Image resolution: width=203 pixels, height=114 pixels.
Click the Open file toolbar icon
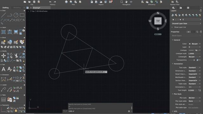29,2
